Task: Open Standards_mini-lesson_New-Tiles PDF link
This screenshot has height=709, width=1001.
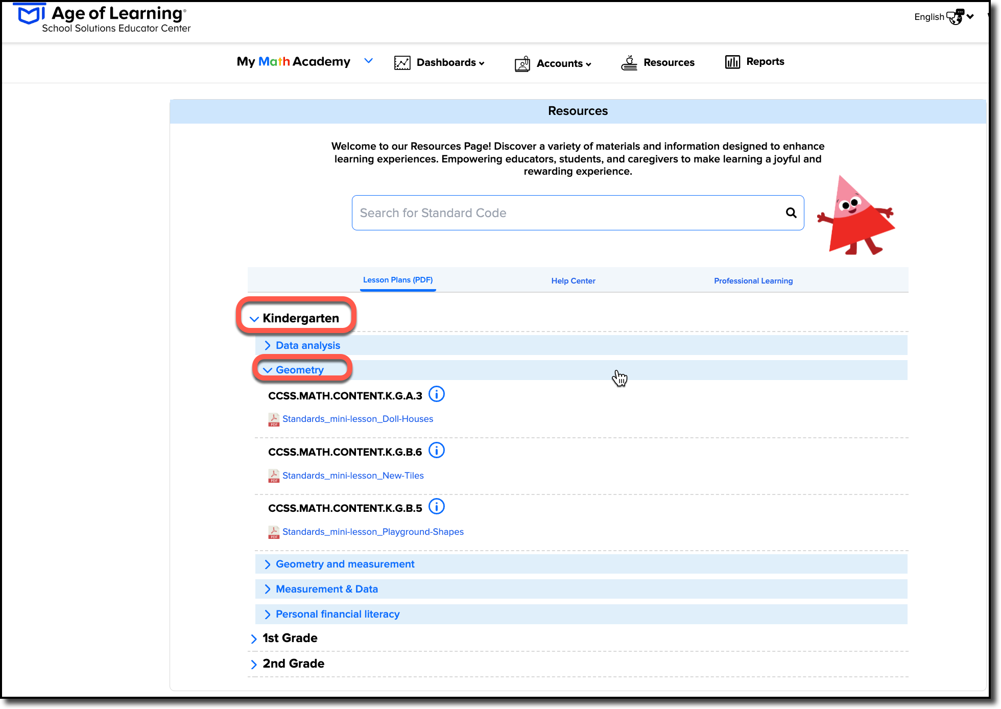Action: (353, 476)
